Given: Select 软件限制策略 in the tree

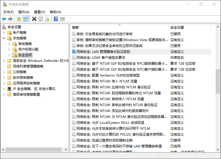Looking at the screenshot, I should (23, 78).
